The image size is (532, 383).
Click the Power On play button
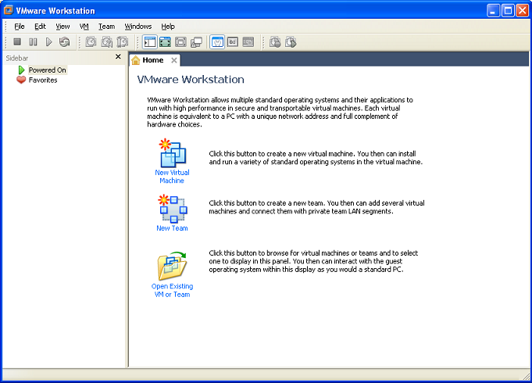[x=49, y=42]
